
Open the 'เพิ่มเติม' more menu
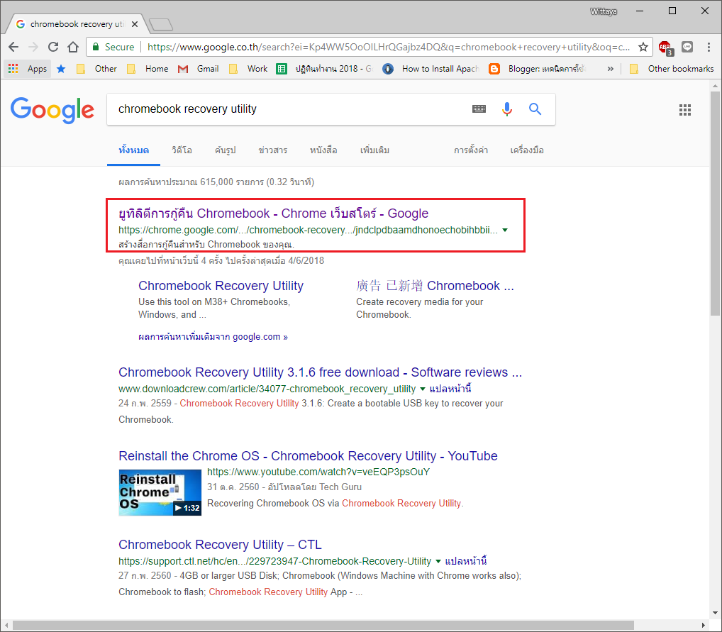(x=374, y=150)
